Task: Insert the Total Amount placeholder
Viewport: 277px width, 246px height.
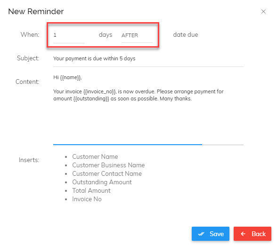Action: coord(91,190)
